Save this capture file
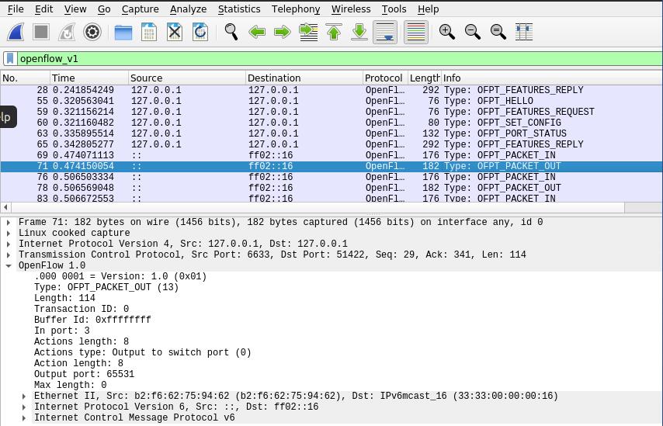 [x=149, y=32]
